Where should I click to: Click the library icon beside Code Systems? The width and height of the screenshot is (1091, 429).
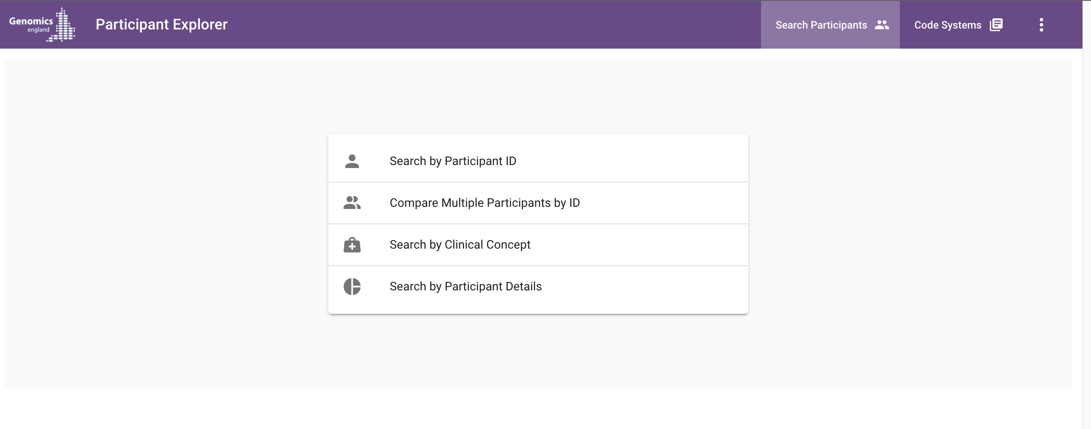point(996,25)
